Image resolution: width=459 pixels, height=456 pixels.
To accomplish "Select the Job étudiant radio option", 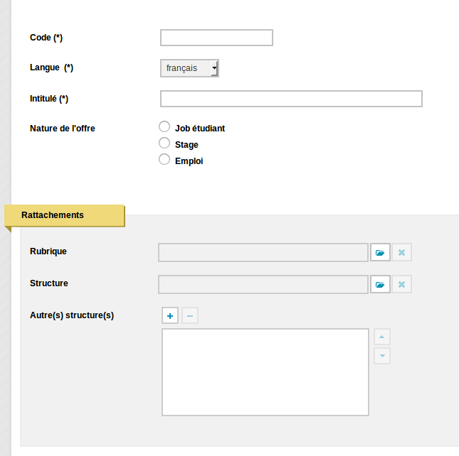I will [164, 126].
